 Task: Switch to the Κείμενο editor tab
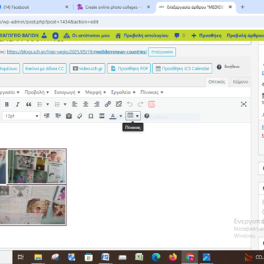pos(240,82)
